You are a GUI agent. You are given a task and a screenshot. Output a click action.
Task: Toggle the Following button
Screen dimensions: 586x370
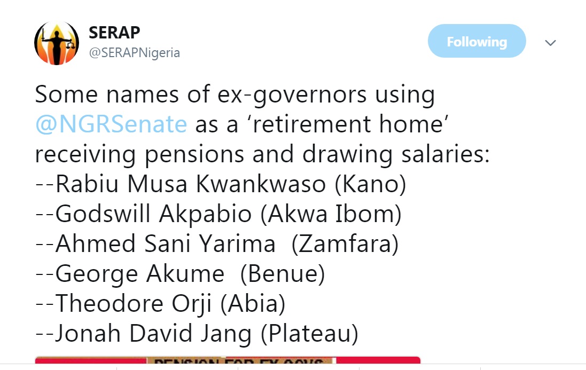[476, 41]
